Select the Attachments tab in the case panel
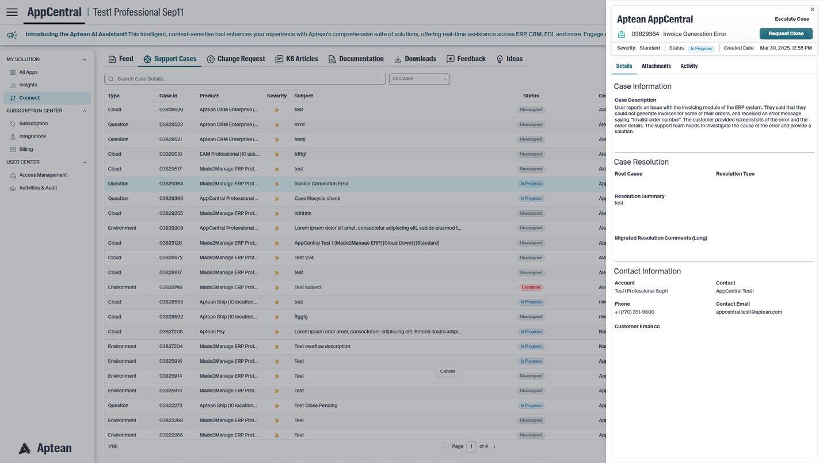Screen dimensions: 823x463 tap(656, 66)
